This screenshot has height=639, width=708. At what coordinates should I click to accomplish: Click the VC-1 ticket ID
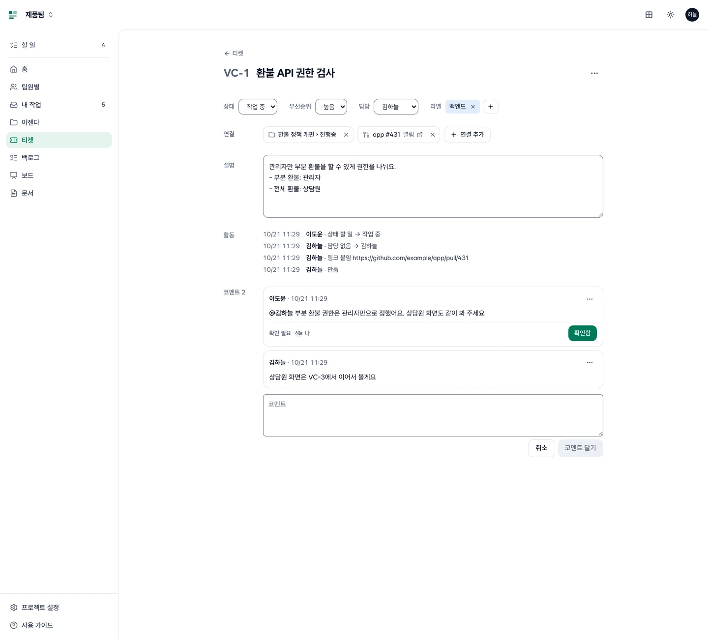coord(236,73)
